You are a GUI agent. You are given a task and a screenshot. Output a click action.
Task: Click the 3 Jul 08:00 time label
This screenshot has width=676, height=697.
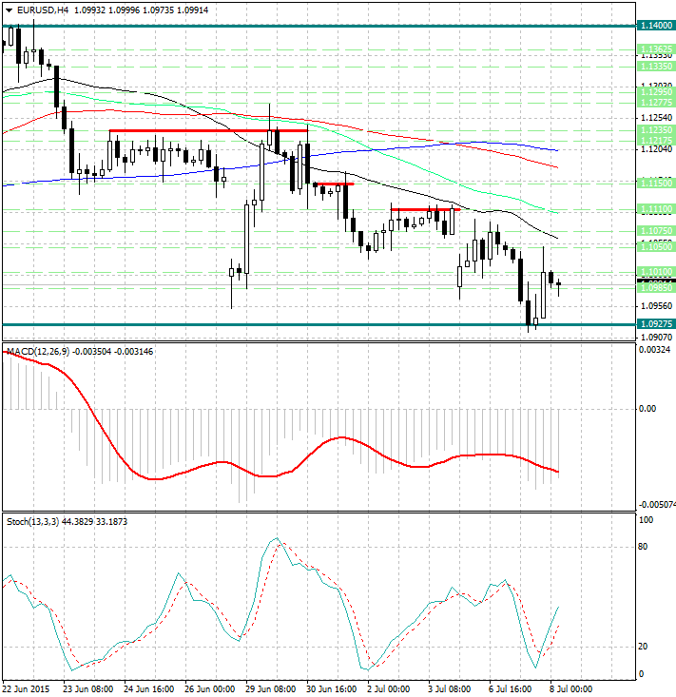click(450, 689)
